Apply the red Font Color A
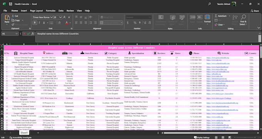This screenshot has height=139, width=262. (67, 23)
